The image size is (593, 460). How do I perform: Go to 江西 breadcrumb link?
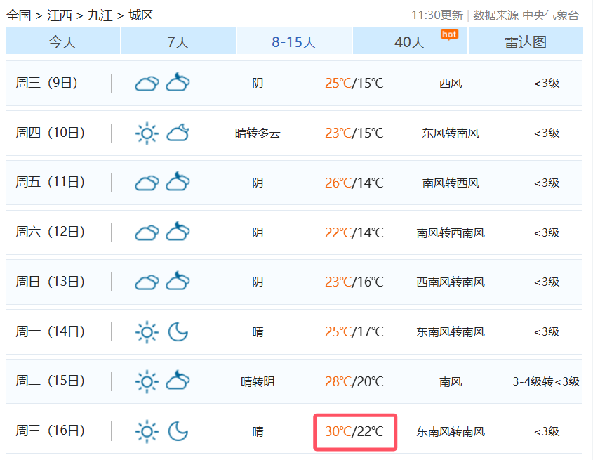(60, 15)
